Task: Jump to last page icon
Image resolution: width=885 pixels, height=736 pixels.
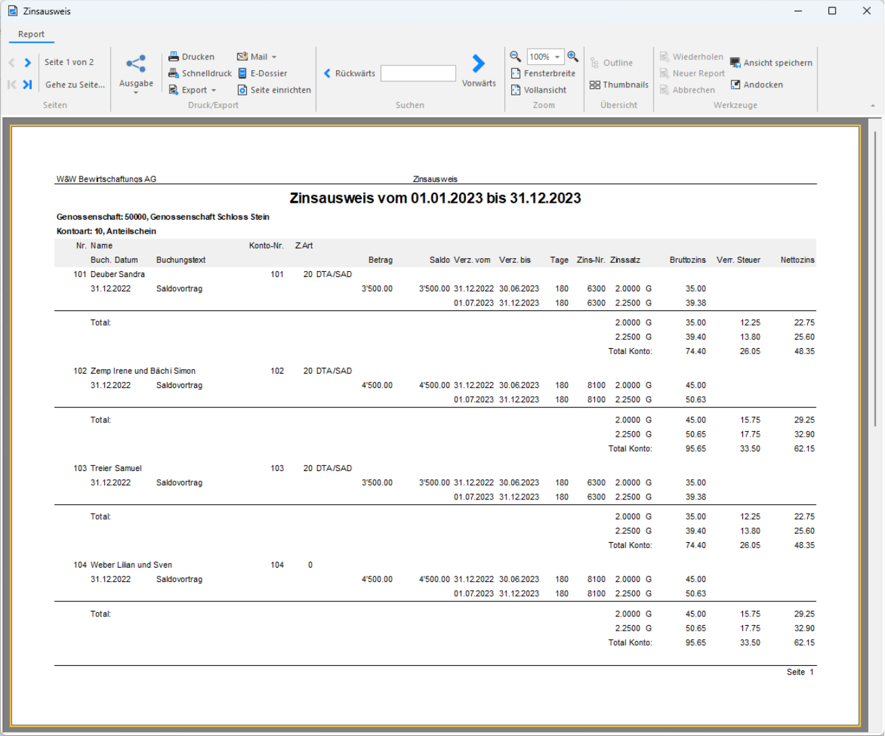Action: (x=28, y=84)
